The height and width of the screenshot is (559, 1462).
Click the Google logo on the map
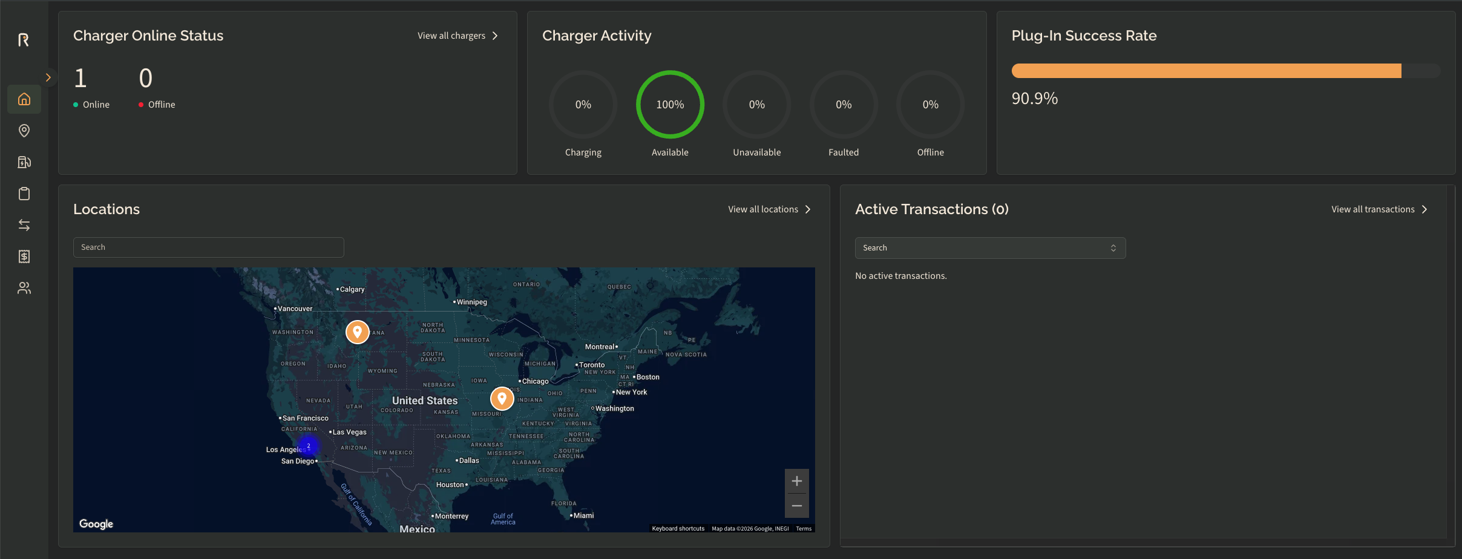(96, 524)
